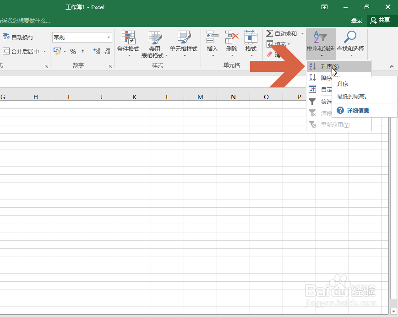Apply percent style (%) format
398x317 pixels.
pyautogui.click(x=73, y=52)
